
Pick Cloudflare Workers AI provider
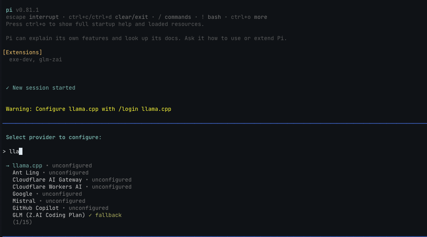tap(72, 187)
